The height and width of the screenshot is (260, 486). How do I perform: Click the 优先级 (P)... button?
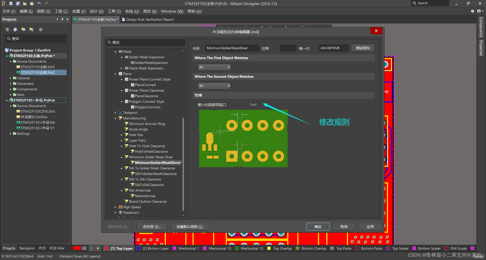tap(152, 227)
